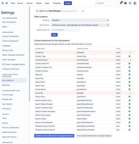Open General Configuration in the sidebar

10,36
